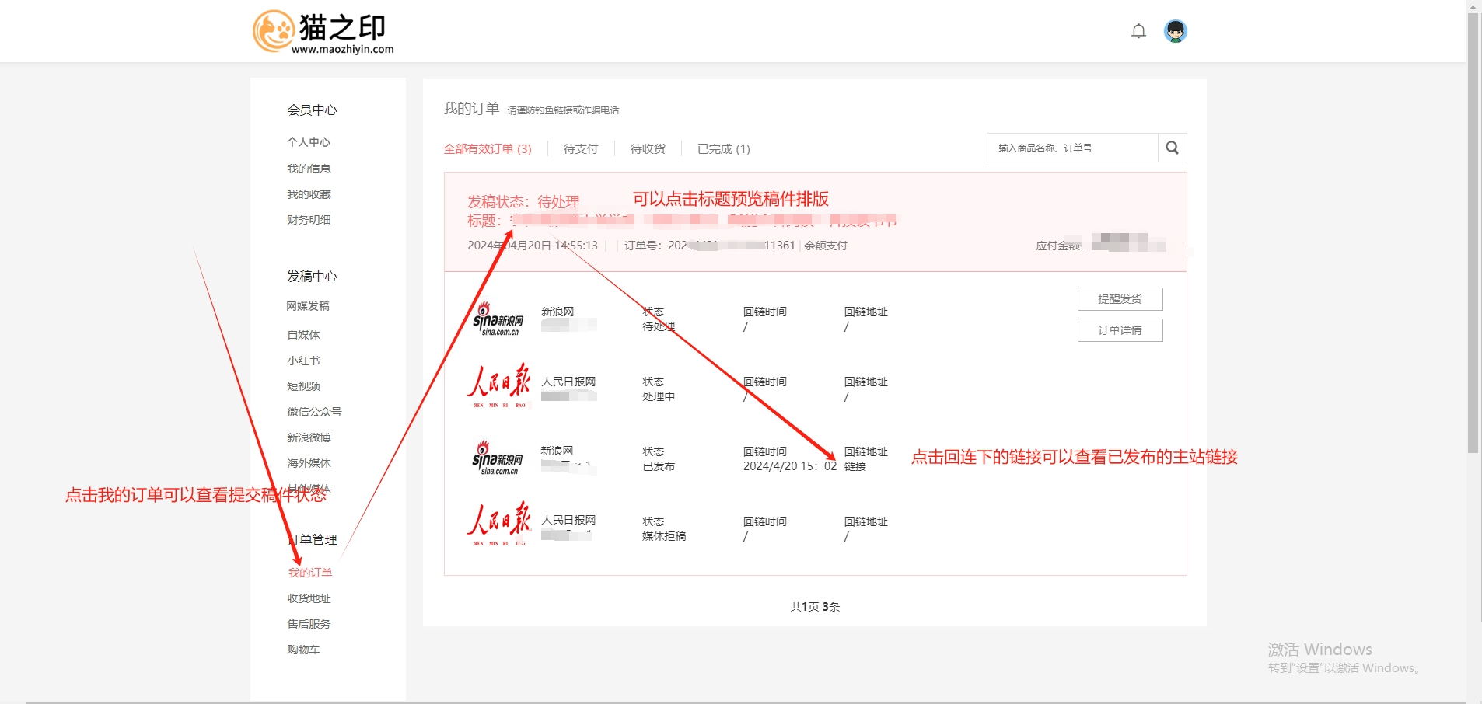
Task: Open 个人中心 in the sidebar
Action: (309, 142)
